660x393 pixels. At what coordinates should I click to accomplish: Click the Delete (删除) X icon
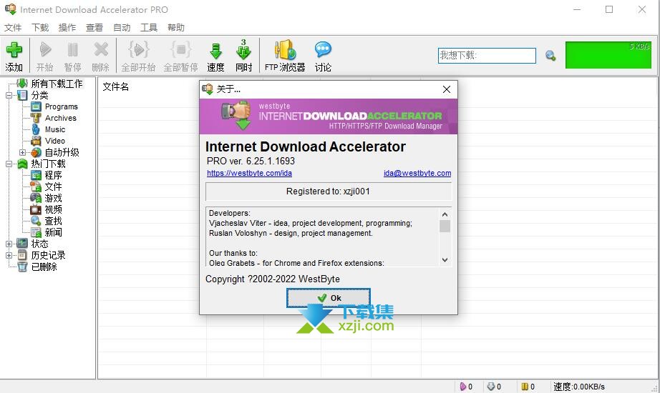101,49
